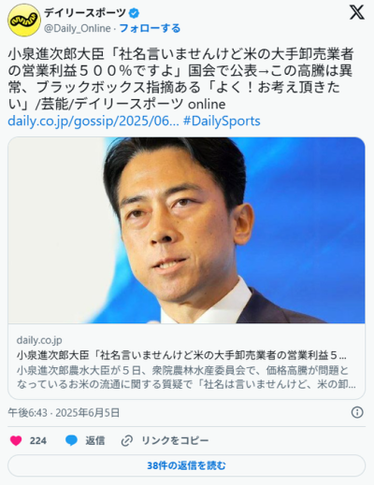Open the daily.co.jp/gossip/2025/06 link

93,121
